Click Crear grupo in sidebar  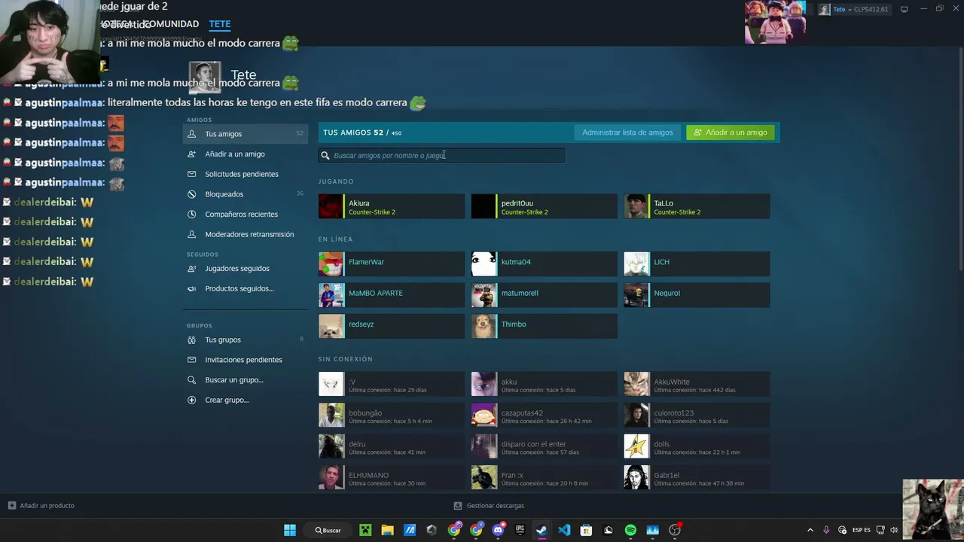(x=246, y=400)
